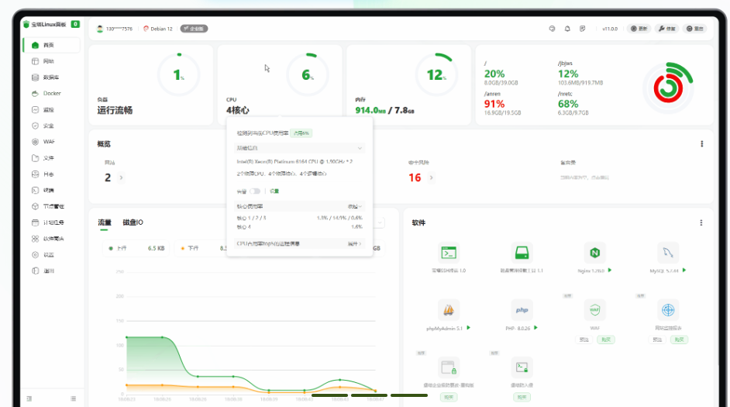Viewport: 730px width, 407px height.
Task: Click the Preview button under WAF app
Action: tap(584, 340)
